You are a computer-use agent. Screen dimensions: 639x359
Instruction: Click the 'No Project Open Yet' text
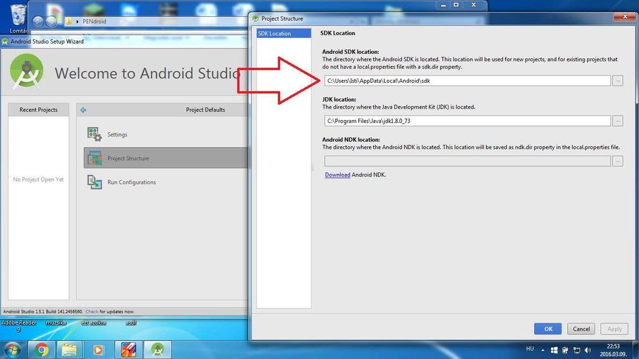click(38, 179)
